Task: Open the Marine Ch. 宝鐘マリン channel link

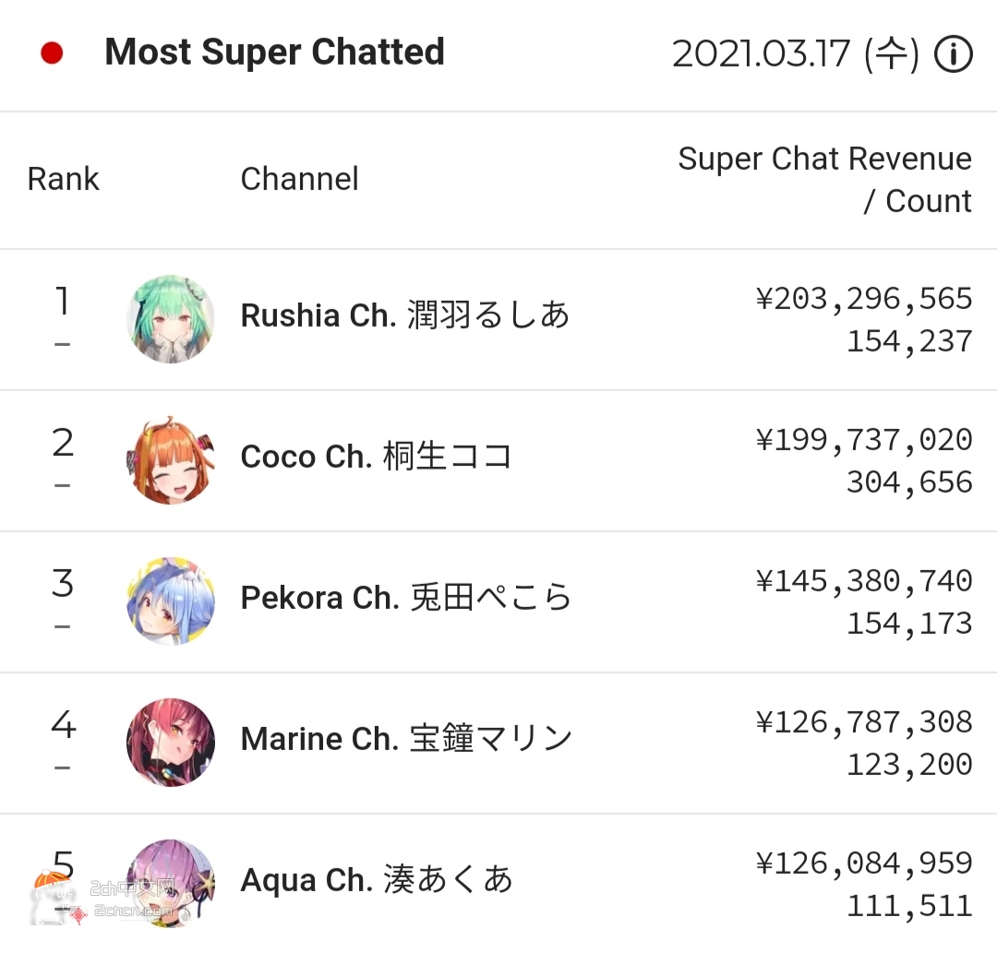Action: pos(406,738)
